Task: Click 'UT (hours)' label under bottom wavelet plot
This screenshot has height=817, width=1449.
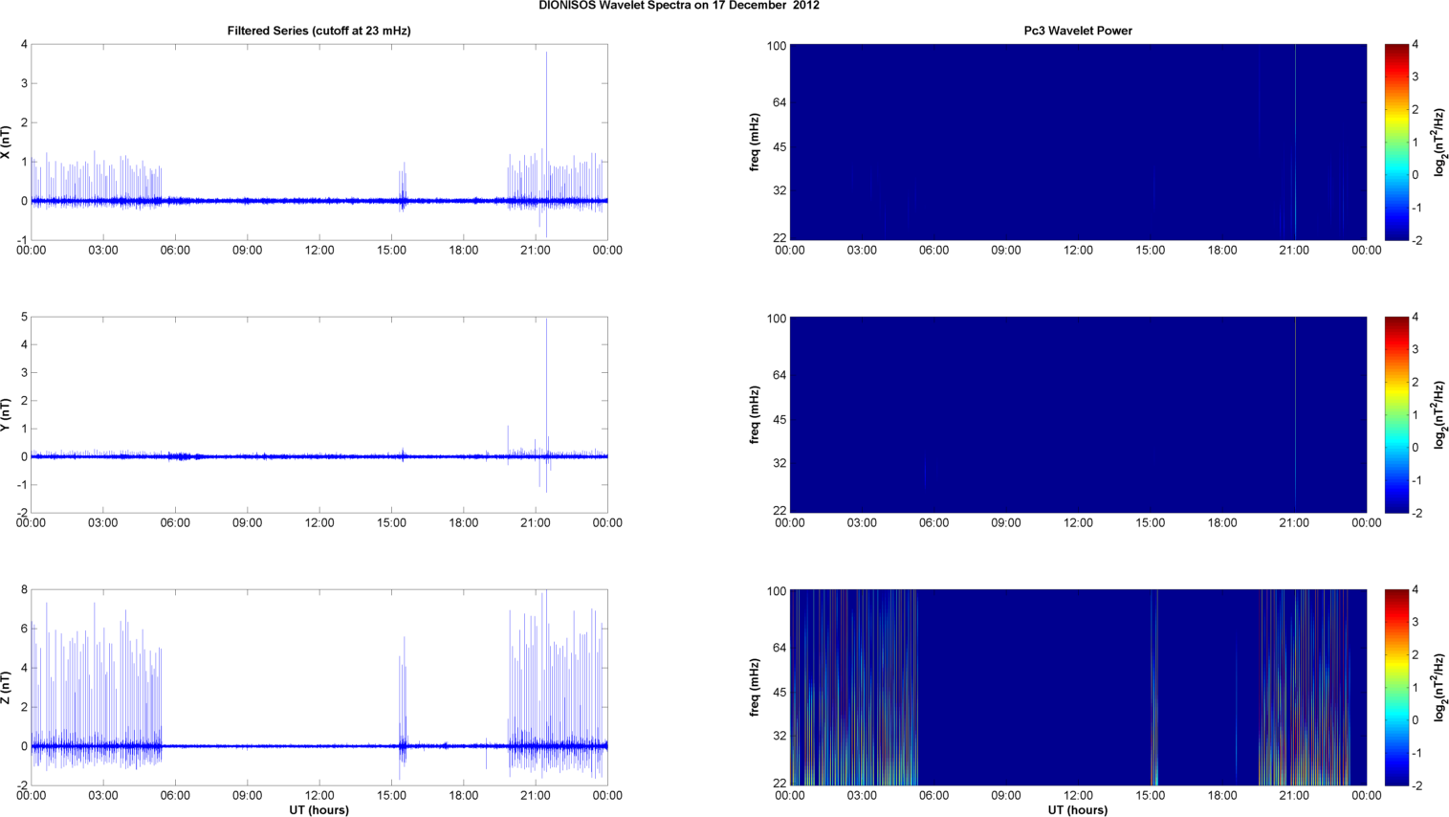Action: (1078, 810)
